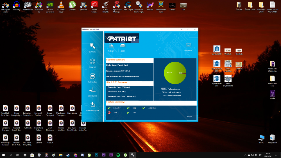Click the APM disabled feature indicator
Image resolution: width=281 pixels, height=158 pixels.
pos(109,113)
